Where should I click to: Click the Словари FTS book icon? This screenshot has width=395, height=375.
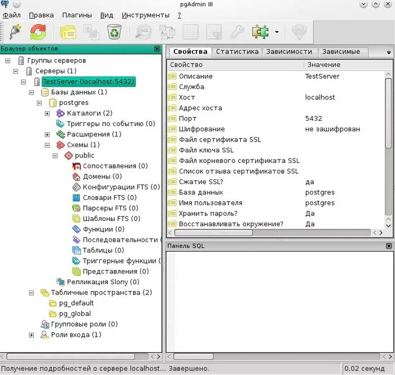pos(76,197)
